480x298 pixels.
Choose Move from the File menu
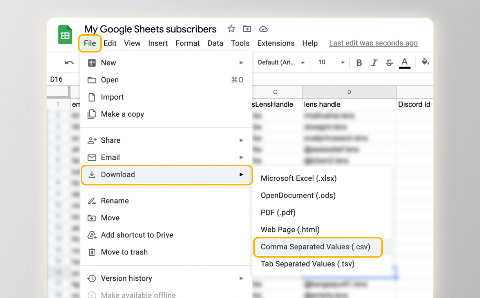coord(166,218)
